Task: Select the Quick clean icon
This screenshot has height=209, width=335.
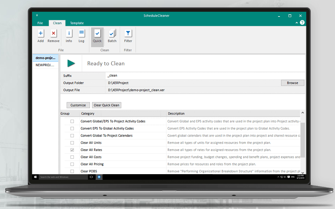Action: pyautogui.click(x=97, y=33)
